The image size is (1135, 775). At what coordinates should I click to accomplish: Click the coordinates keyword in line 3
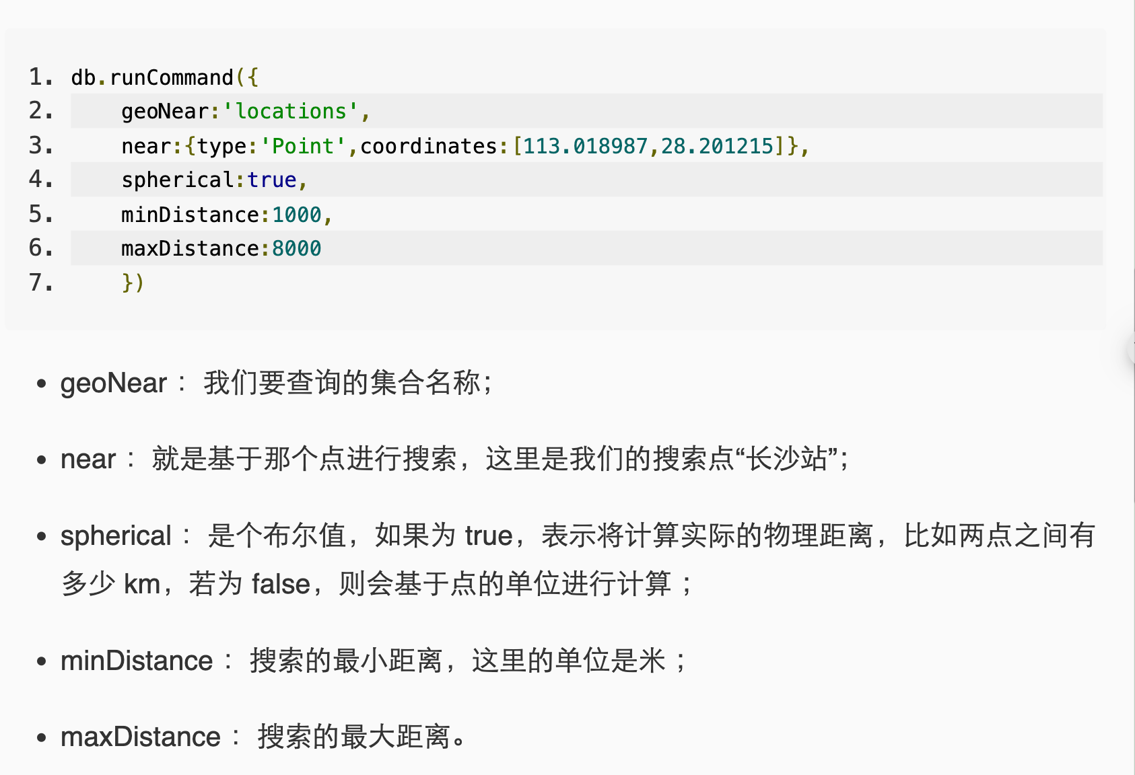tap(428, 146)
